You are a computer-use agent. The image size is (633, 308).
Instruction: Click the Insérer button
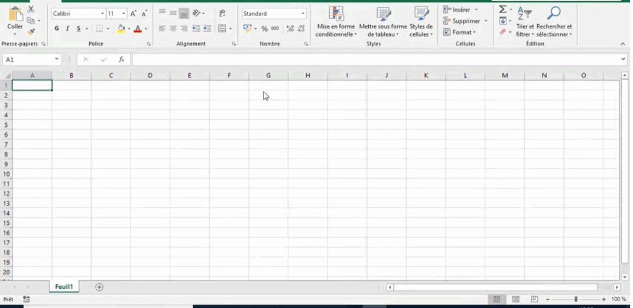click(x=460, y=9)
